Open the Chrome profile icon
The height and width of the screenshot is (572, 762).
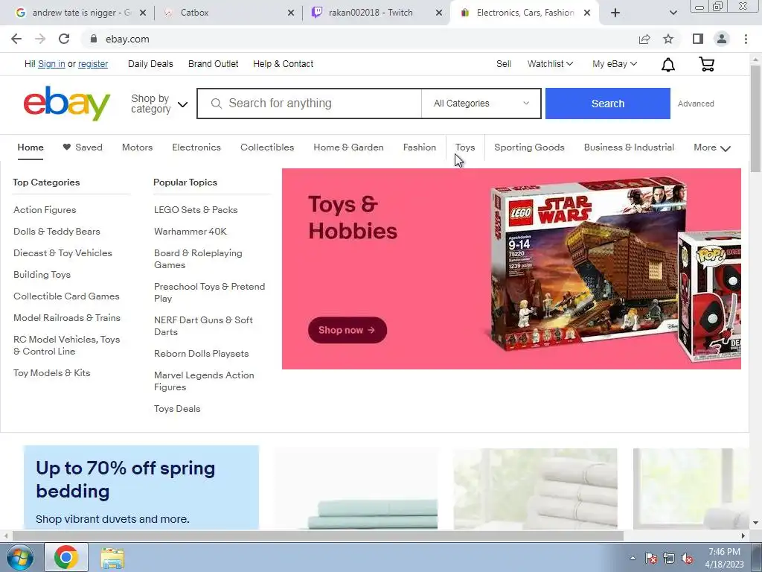click(x=722, y=39)
